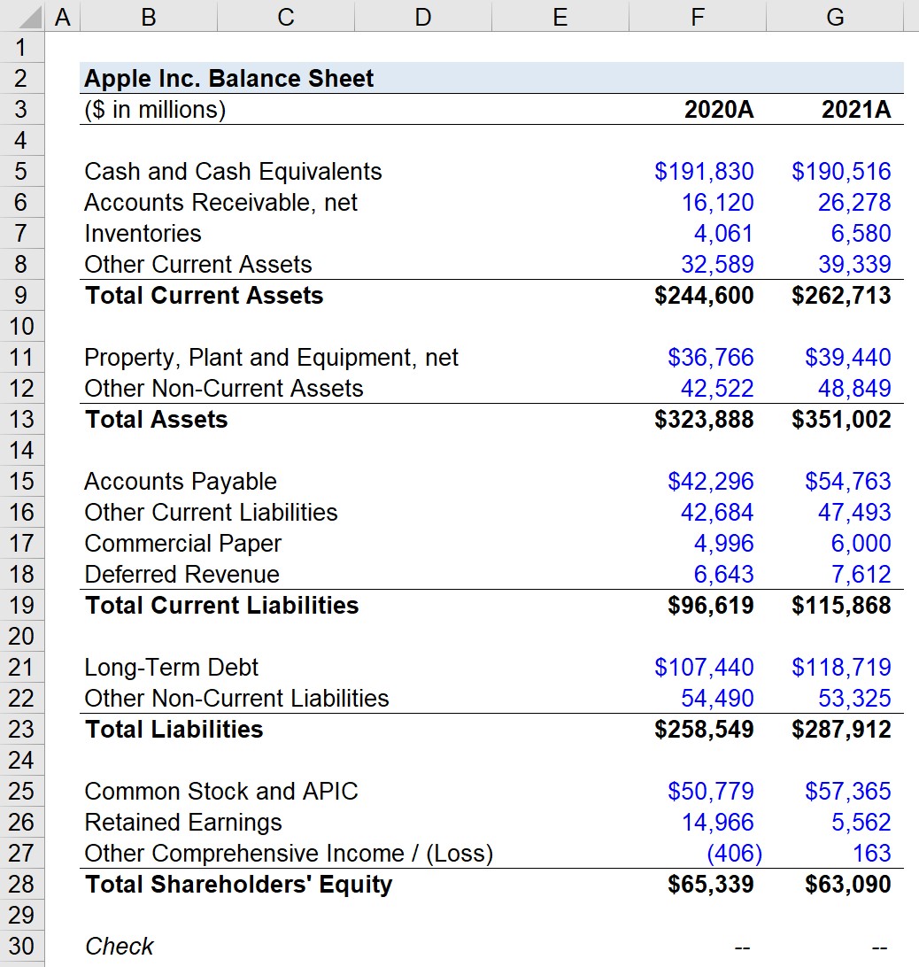The image size is (919, 967).
Task: Select row 13 by clicking its row number
Action: pyautogui.click(x=22, y=419)
